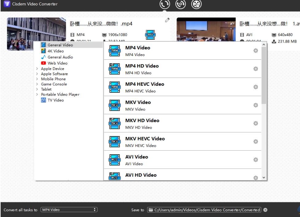Open the Convert all tasks to dropdown
This screenshot has height=217, width=300.
(x=69, y=210)
